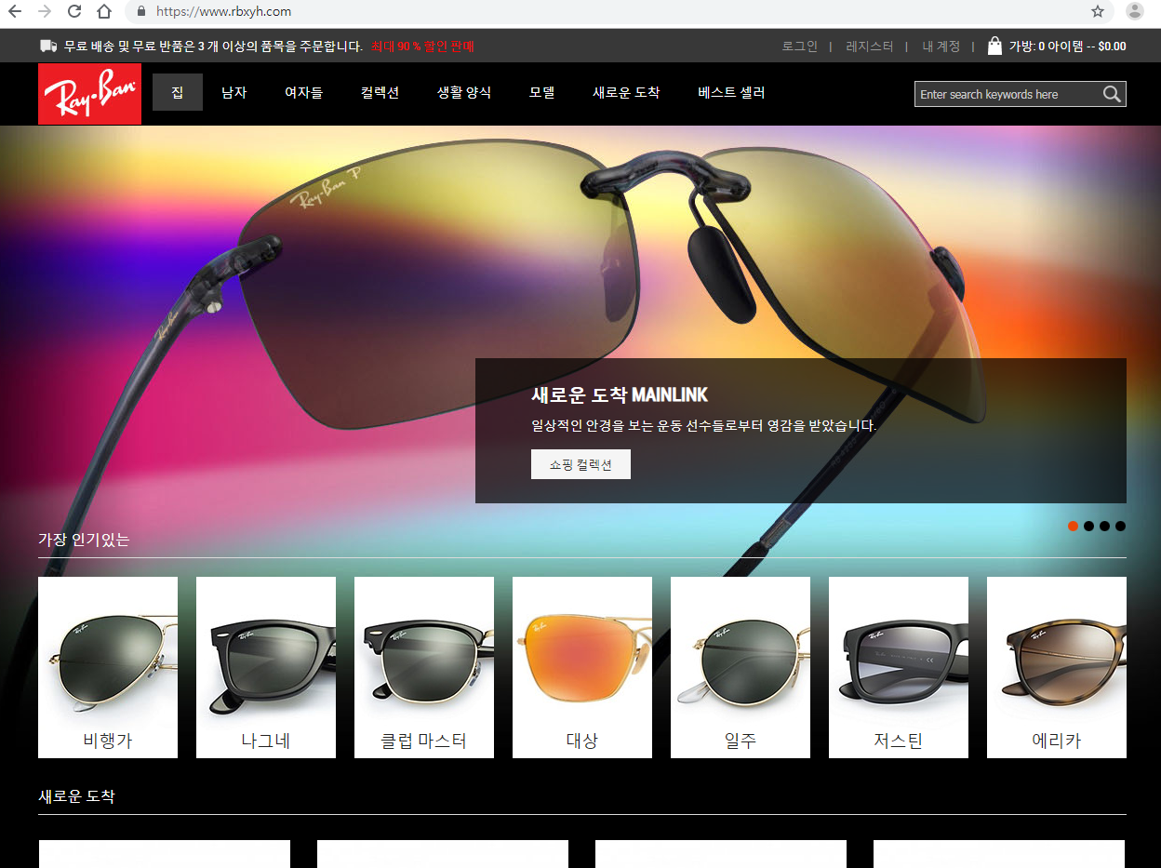Open the 집 menu item

pyautogui.click(x=178, y=92)
